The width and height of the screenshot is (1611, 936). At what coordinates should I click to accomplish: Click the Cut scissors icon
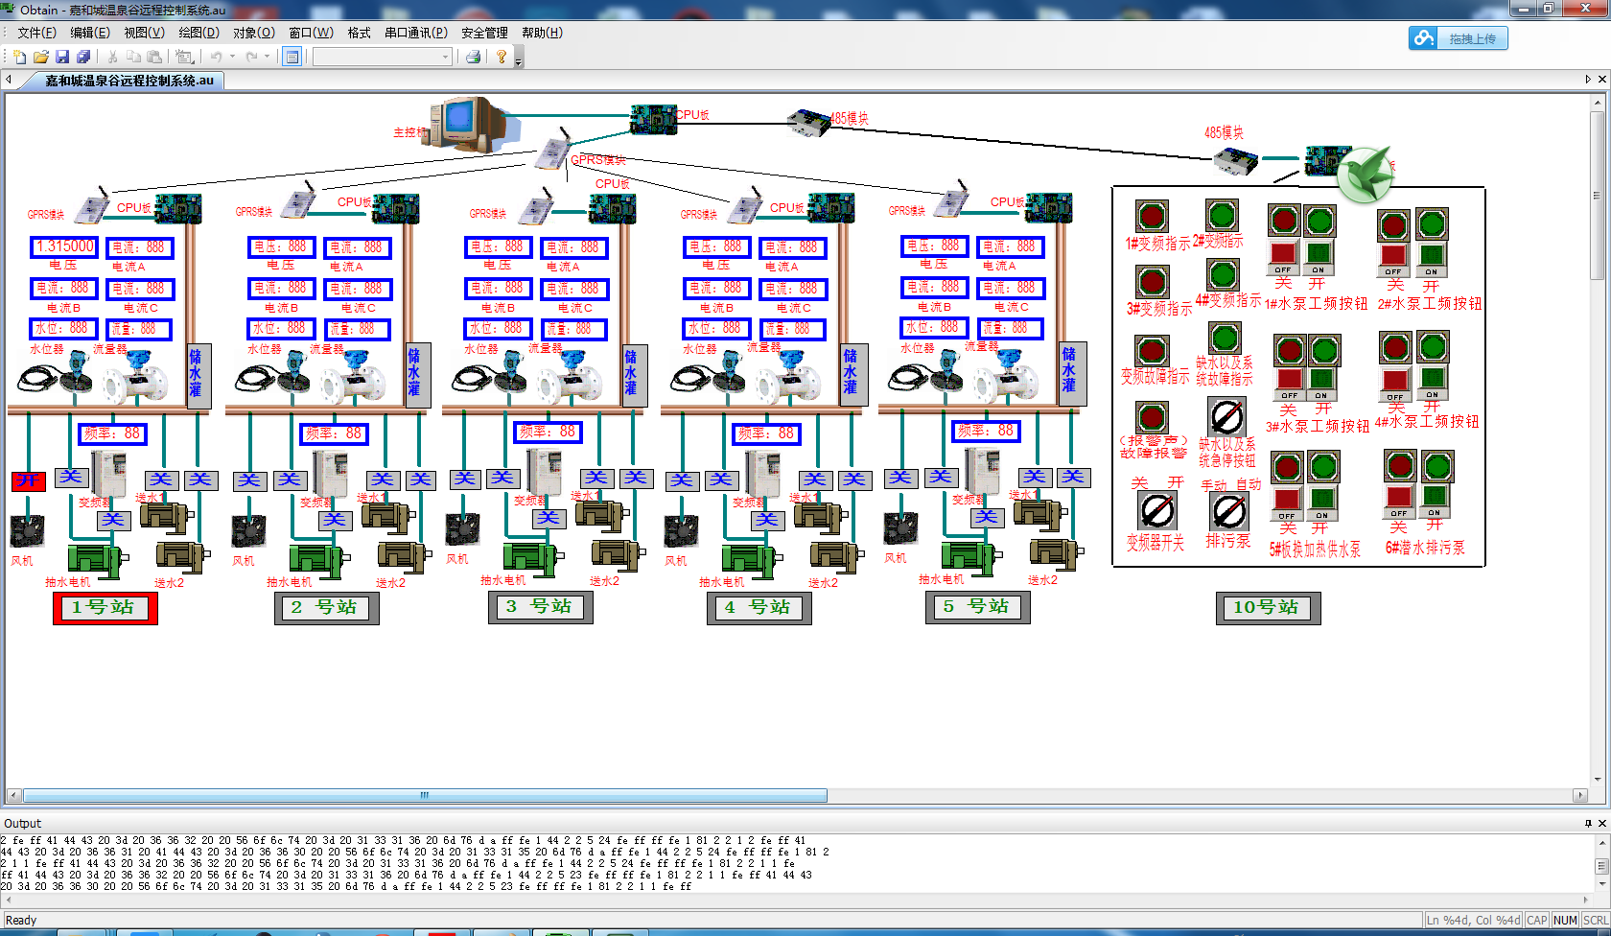pyautogui.click(x=113, y=57)
